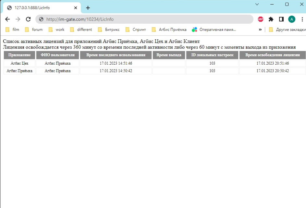The width and height of the screenshot is (306, 208).
Task: Open the Битрикс bookmarks folder
Action: [x=109, y=30]
